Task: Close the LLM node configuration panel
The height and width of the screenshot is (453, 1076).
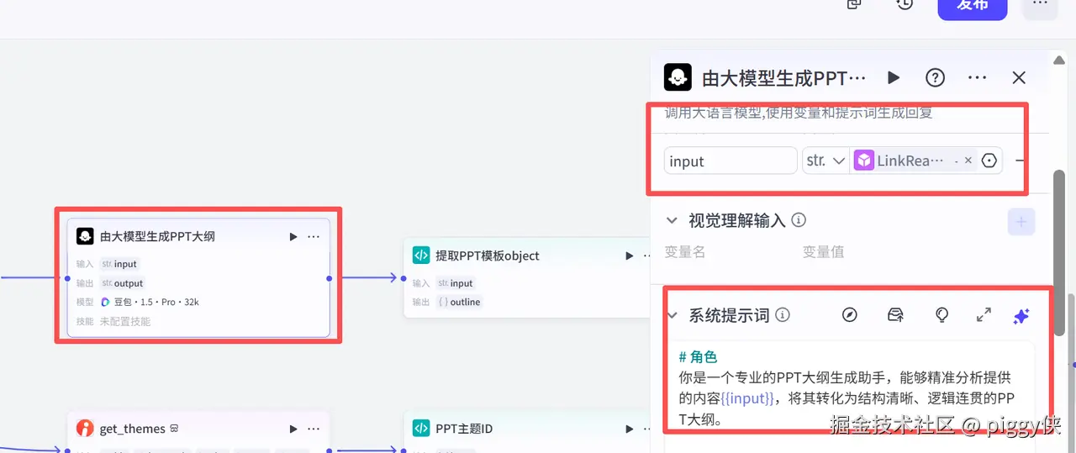Action: 1019,77
